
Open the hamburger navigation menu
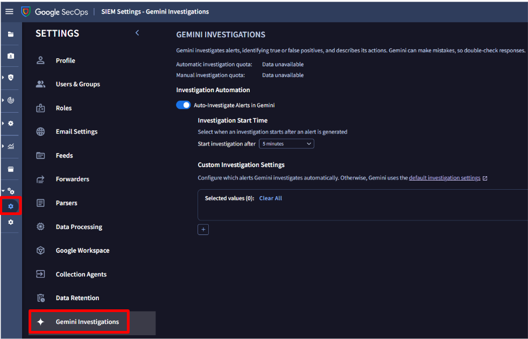click(x=10, y=11)
